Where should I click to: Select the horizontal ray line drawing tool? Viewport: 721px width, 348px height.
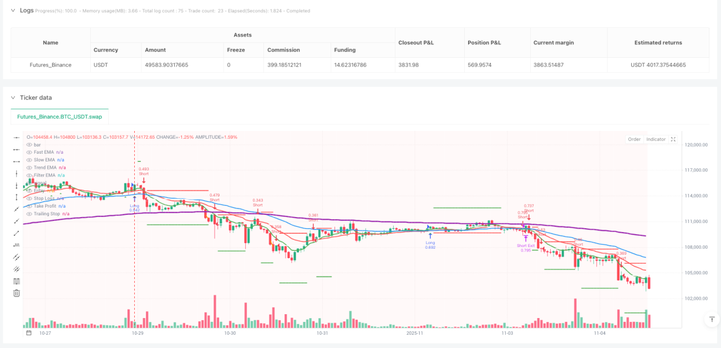16,149
